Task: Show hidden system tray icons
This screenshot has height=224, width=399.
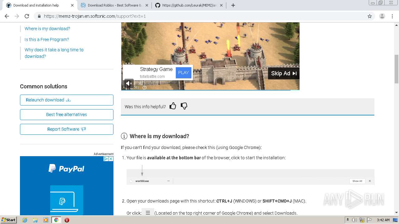Action: click(x=348, y=220)
